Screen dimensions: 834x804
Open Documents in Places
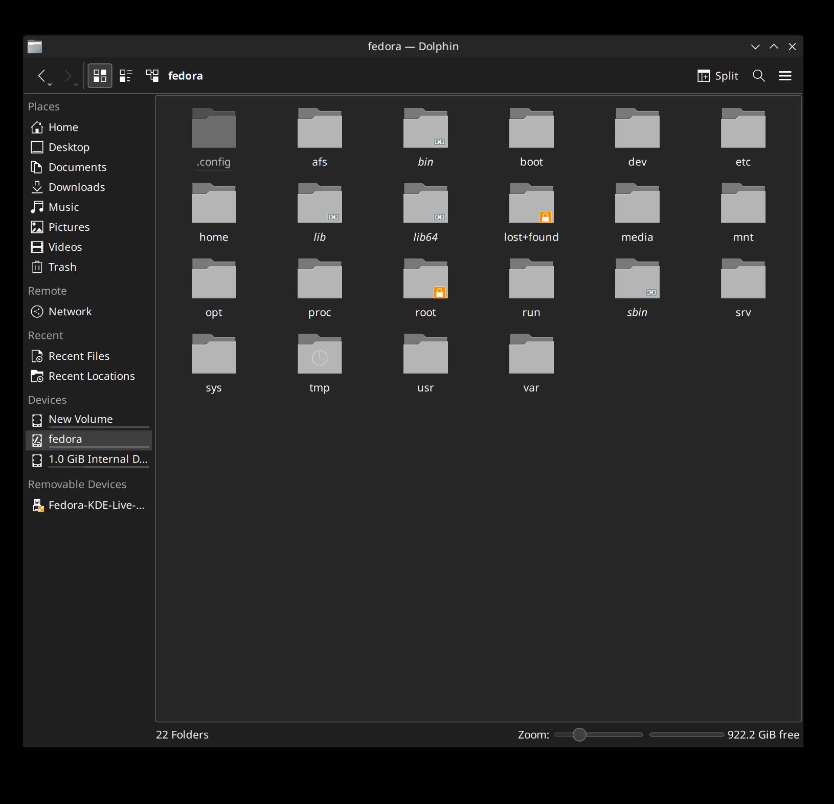88,167
